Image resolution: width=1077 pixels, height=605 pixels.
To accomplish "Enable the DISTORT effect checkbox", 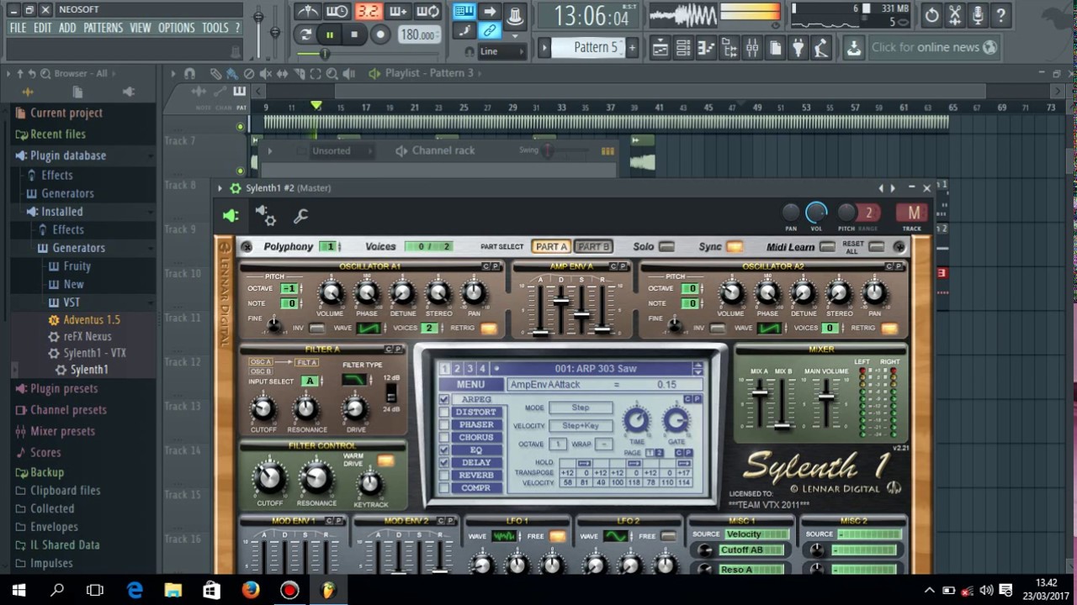I will click(444, 413).
